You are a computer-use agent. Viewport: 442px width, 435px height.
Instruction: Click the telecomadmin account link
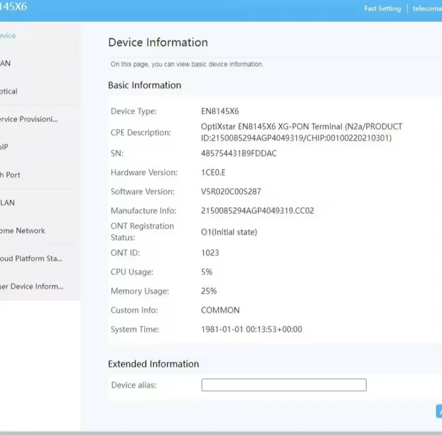click(427, 9)
